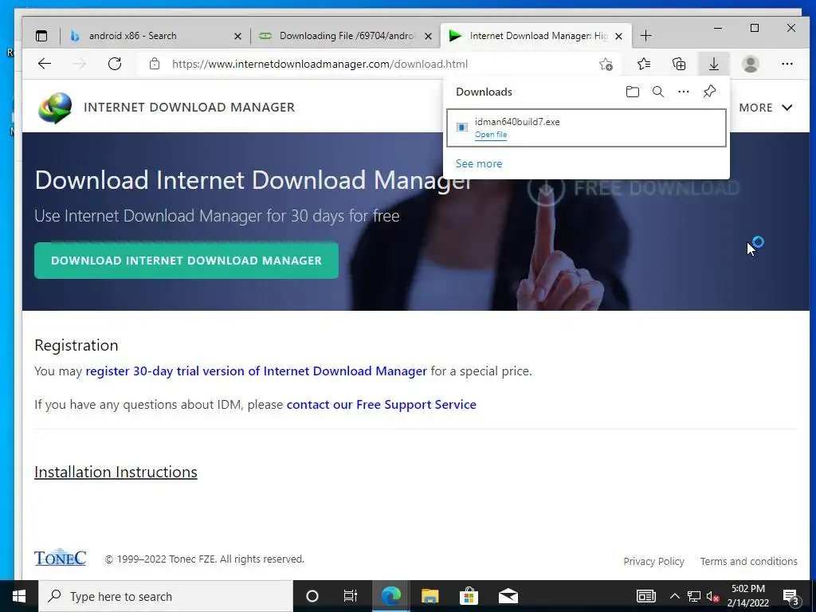Expand the MORE menu
The image size is (816, 612).
(x=766, y=108)
